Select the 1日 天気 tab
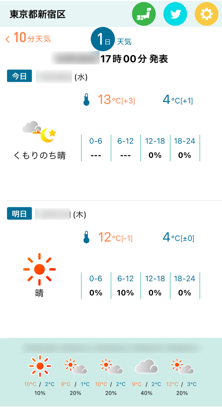The width and height of the screenshot is (222, 407). (111, 41)
